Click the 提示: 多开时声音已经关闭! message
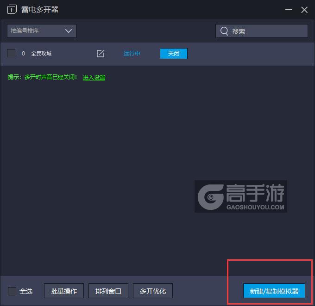Image resolution: width=315 pixels, height=306 pixels. pos(42,77)
